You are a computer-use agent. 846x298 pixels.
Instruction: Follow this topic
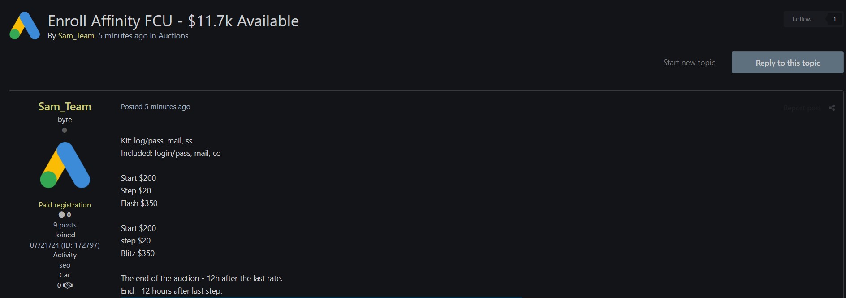pyautogui.click(x=802, y=19)
